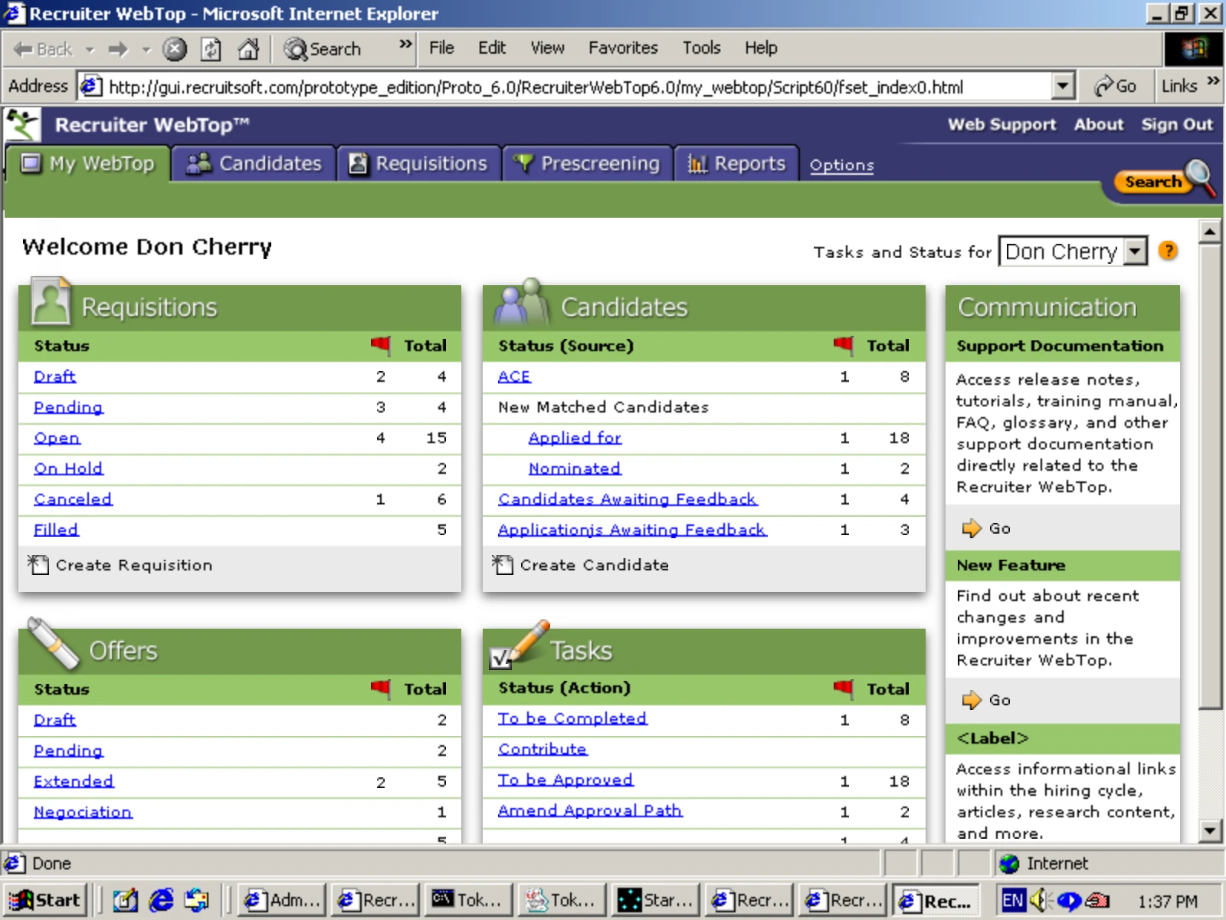Click the Go arrow under New Feature
The width and height of the screenshot is (1226, 920).
[971, 700]
